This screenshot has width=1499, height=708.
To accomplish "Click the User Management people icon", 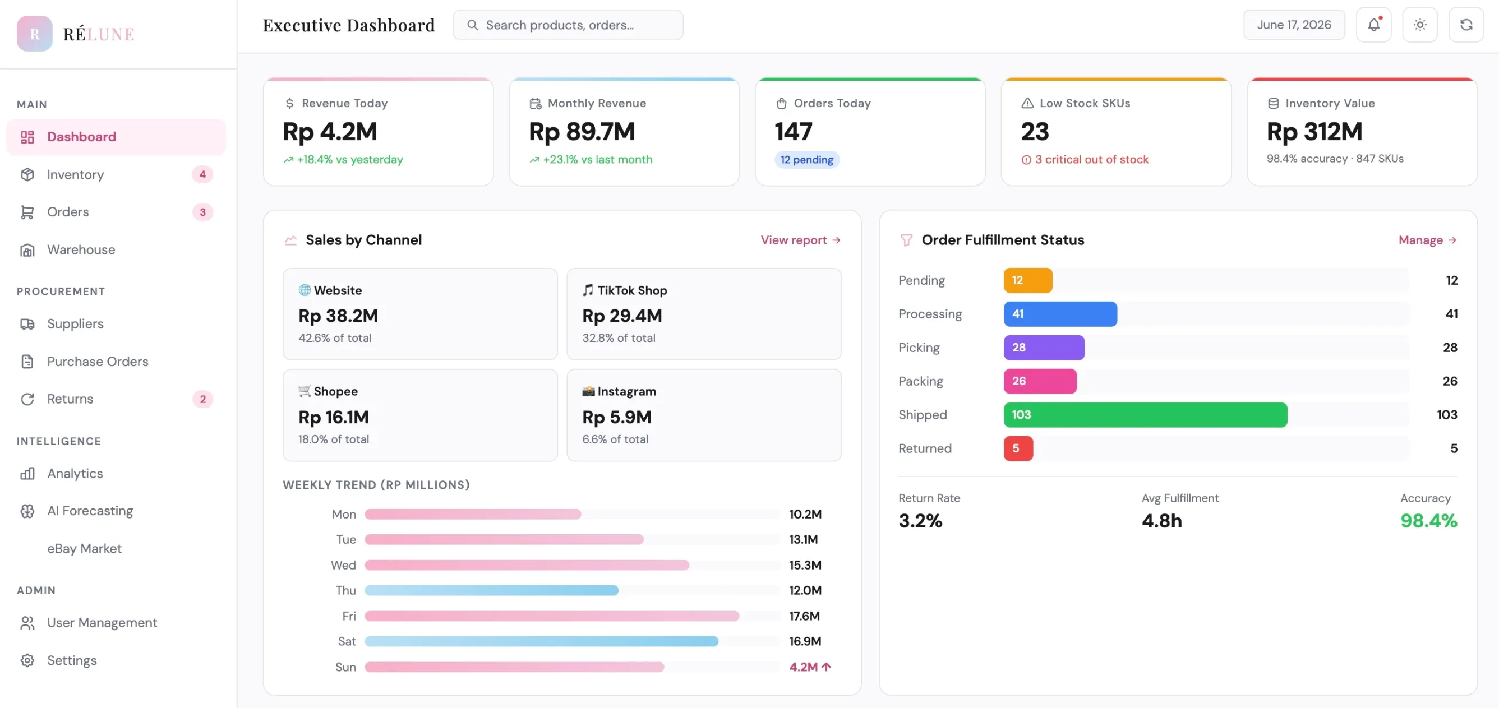I will [x=27, y=623].
